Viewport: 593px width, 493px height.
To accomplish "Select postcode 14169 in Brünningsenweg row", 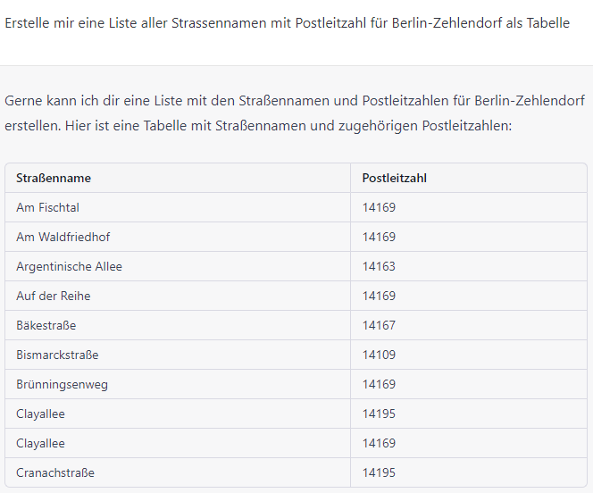I will point(379,384).
